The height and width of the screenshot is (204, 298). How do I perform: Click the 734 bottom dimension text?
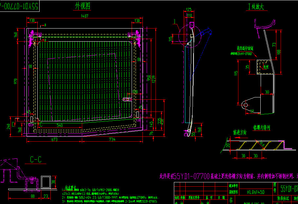coord(112,139)
